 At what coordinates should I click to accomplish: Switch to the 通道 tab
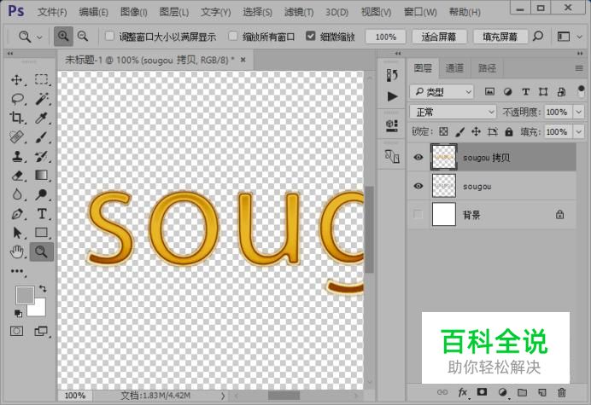[x=454, y=68]
